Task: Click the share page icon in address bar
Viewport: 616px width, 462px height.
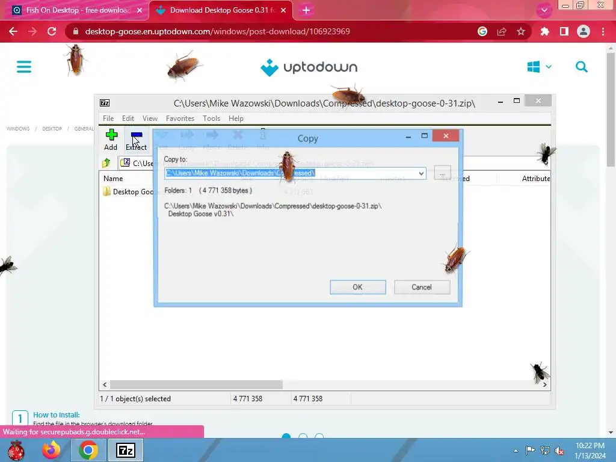Action: tap(502, 31)
